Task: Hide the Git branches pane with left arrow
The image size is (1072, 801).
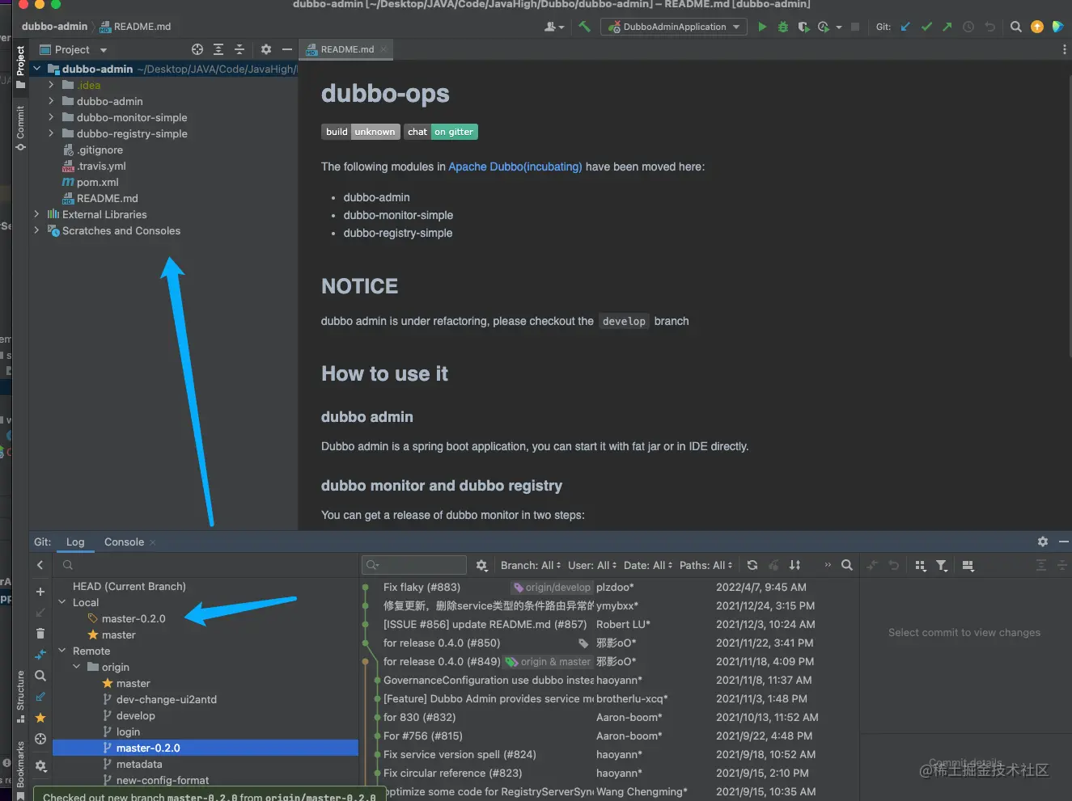Action: pyautogui.click(x=40, y=565)
